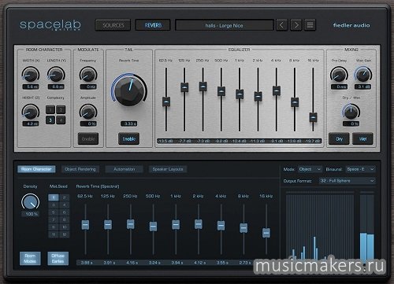The height and width of the screenshot is (284, 394).
Task: Click the Pre-Delay knob
Action: (339, 74)
